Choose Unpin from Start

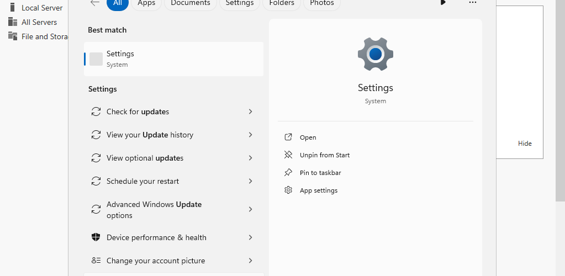pos(325,155)
